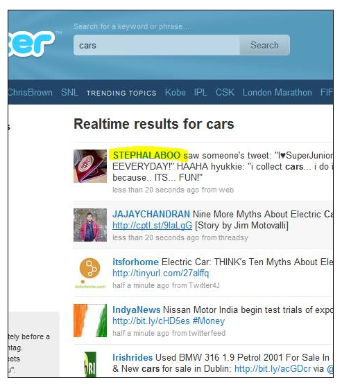The image size is (342, 387).
Task: Open the IPL trending topic
Action: [200, 93]
